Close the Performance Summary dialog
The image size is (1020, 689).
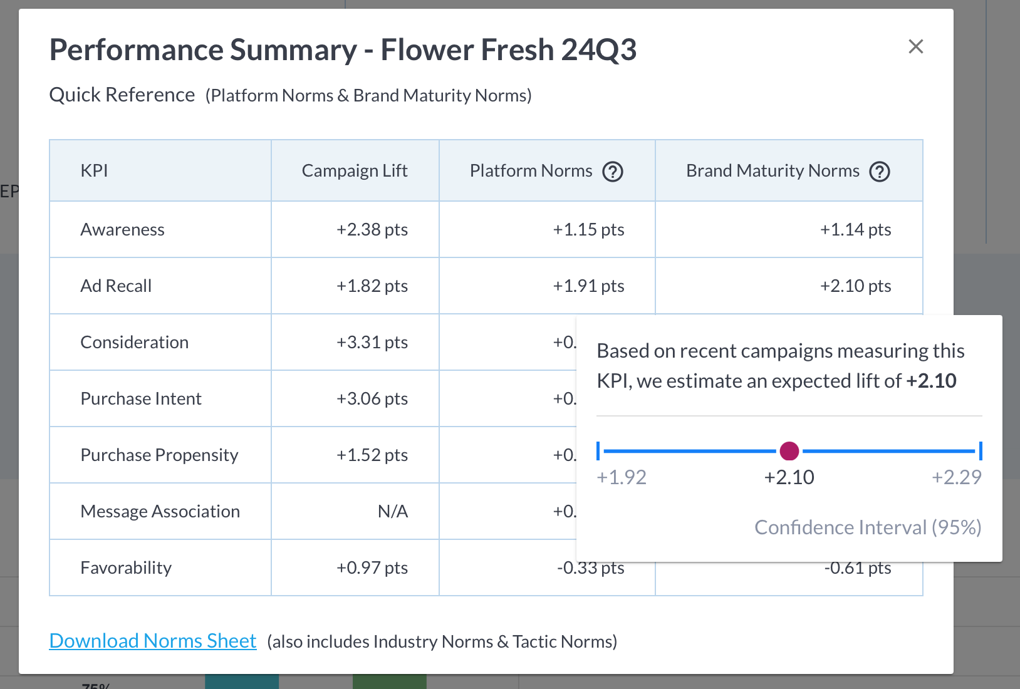915,46
